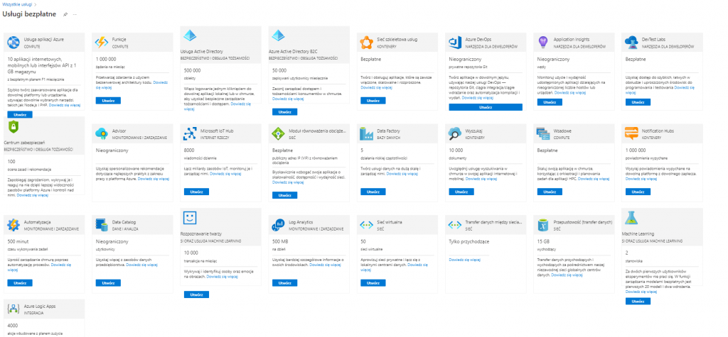Click Utwórz under DevTest Labs
This screenshot has width=728, height=337.
pos(638,102)
